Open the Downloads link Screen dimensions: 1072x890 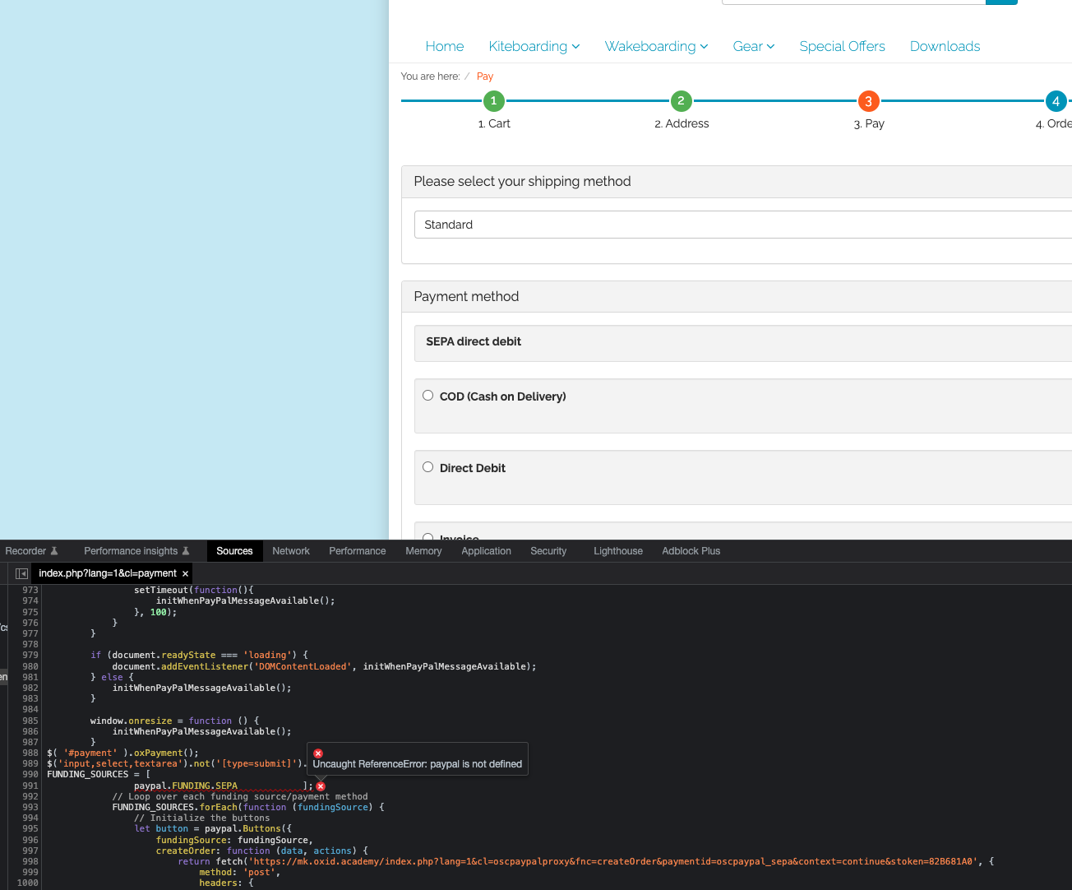coord(945,46)
